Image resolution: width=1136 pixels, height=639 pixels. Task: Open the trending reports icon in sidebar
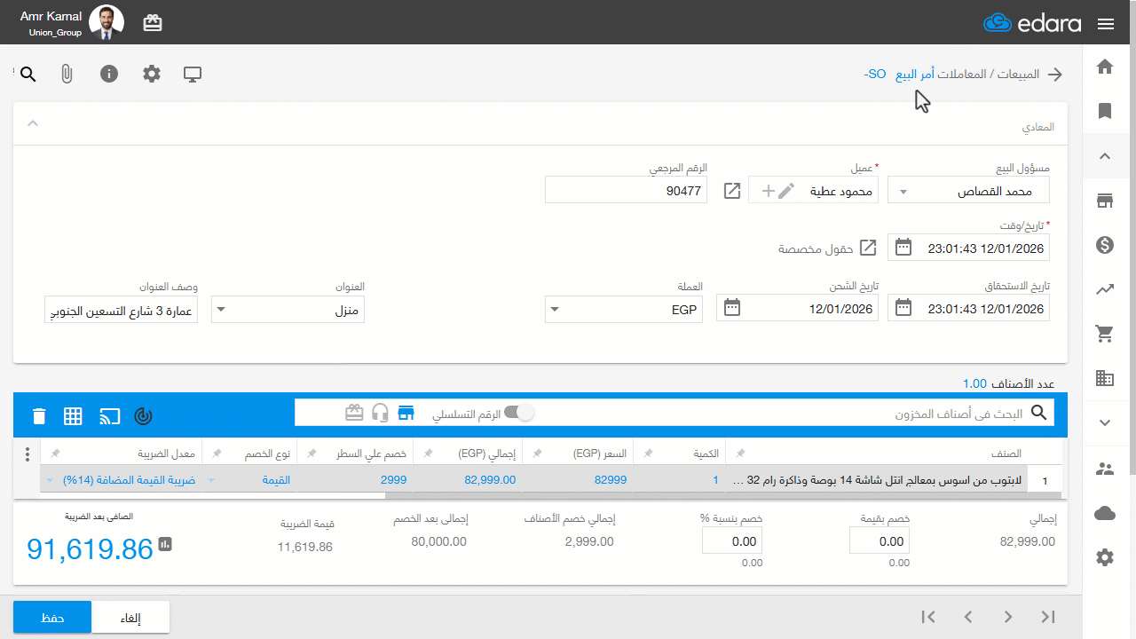1105,289
